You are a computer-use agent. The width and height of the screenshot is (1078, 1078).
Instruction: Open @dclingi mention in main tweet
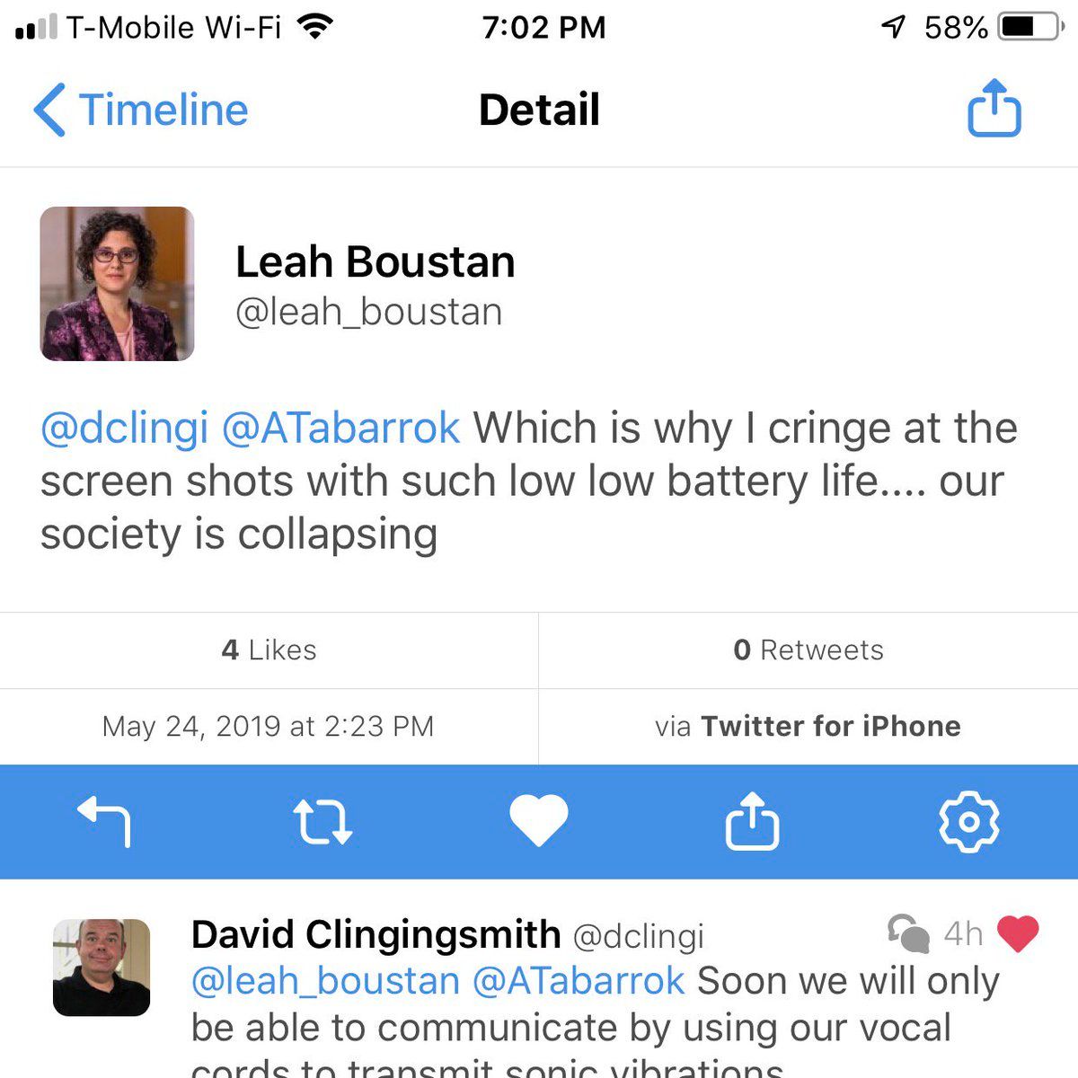(125, 429)
